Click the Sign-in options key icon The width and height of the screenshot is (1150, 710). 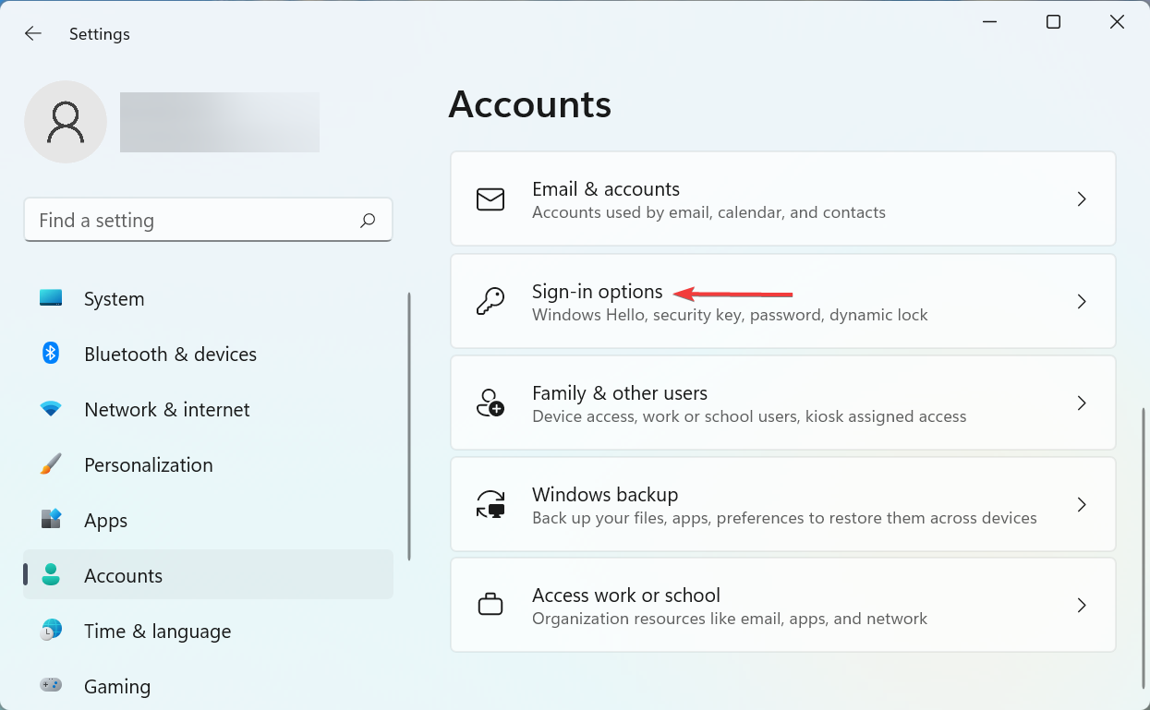[490, 300]
